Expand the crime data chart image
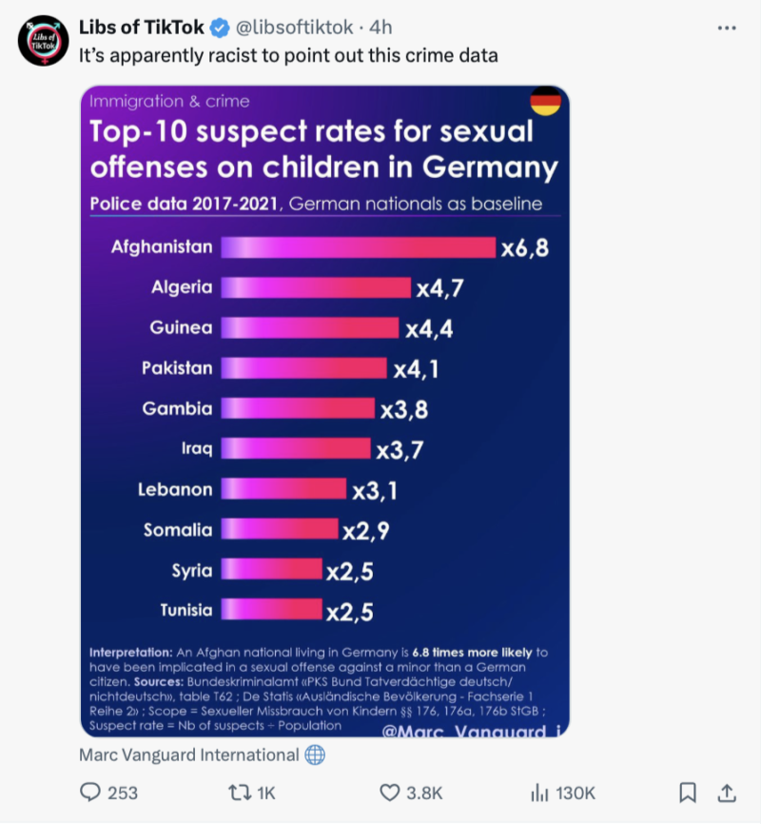This screenshot has height=824, width=761. coord(324,411)
